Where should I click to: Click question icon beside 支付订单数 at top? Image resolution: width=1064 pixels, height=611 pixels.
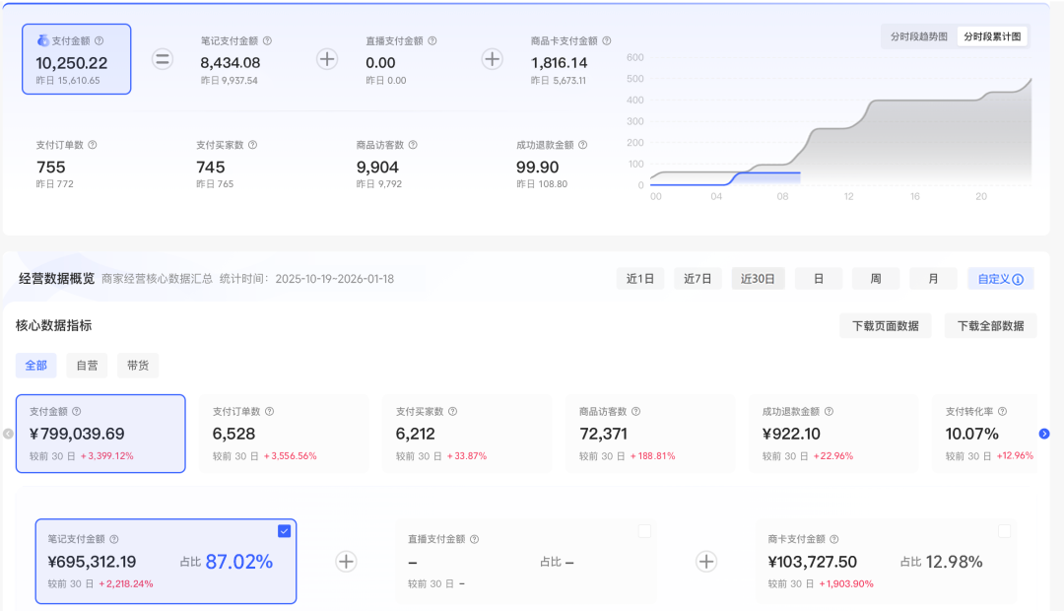[x=93, y=145]
